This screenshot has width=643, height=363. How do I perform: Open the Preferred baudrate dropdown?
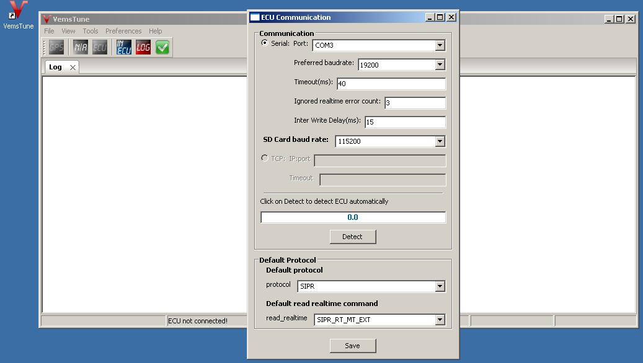coord(440,65)
